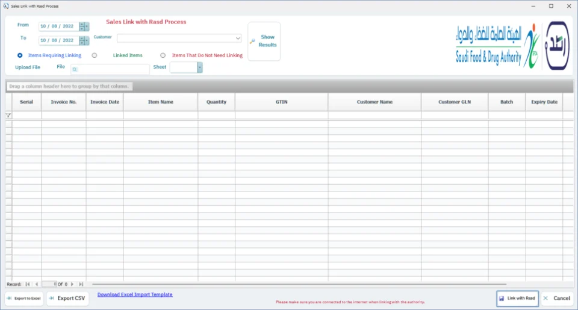Screen dimensions: 578x310
Task: Sort by Quantity column header
Action: click(x=216, y=102)
